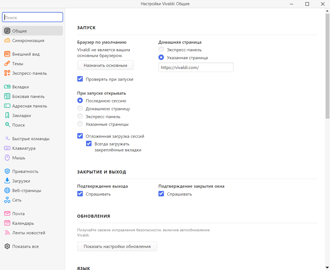330x270 pixels.
Task: Click the Адресная панель icon
Action: (x=7, y=106)
